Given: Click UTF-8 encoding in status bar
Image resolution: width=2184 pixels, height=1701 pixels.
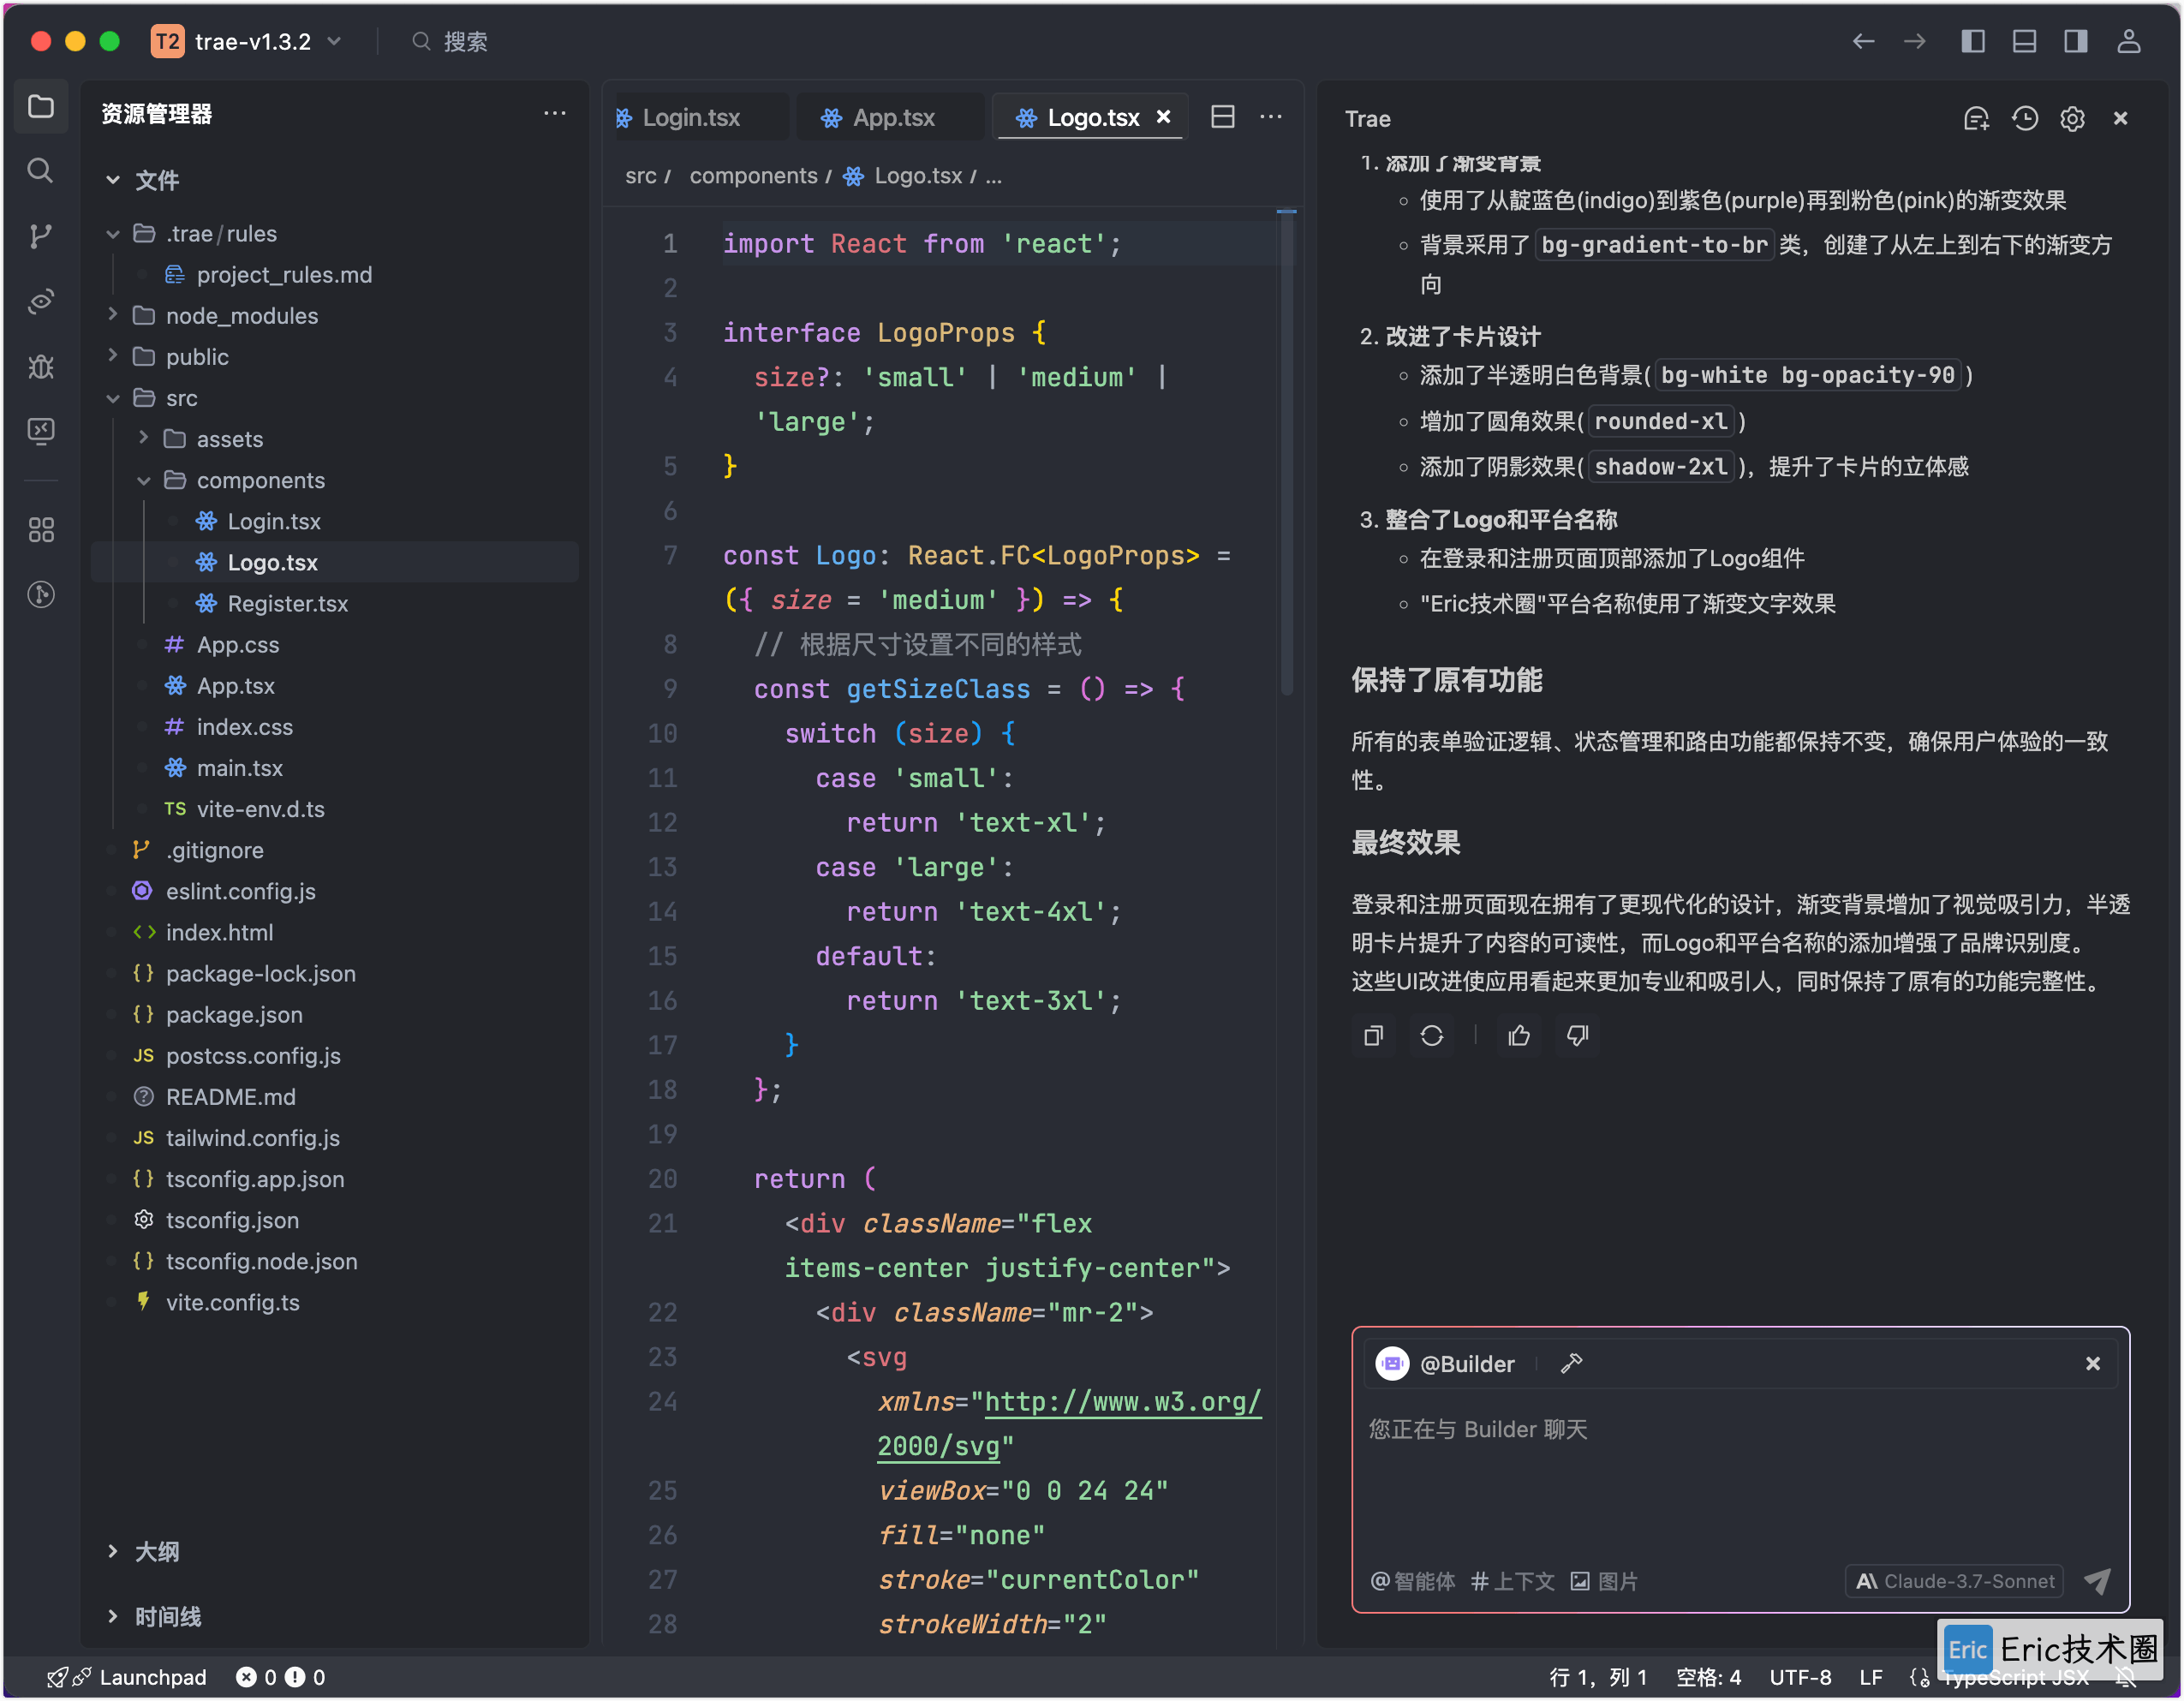Looking at the screenshot, I should coord(1800,1677).
